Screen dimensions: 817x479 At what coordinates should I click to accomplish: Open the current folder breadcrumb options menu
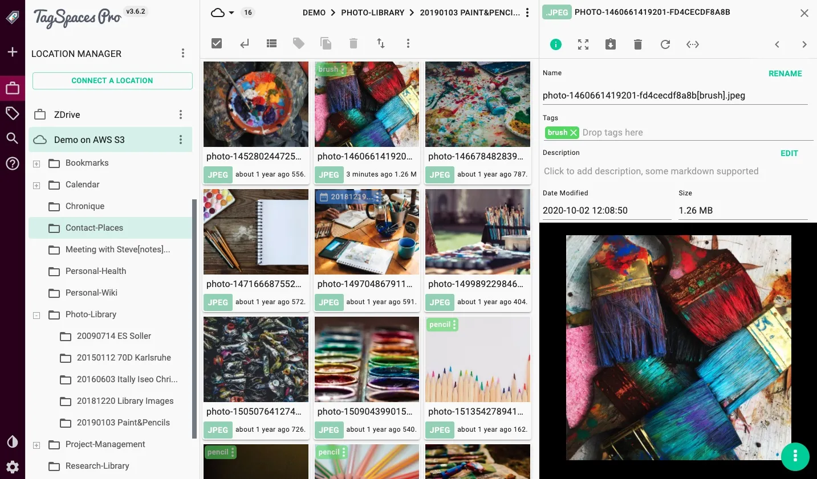coord(527,13)
